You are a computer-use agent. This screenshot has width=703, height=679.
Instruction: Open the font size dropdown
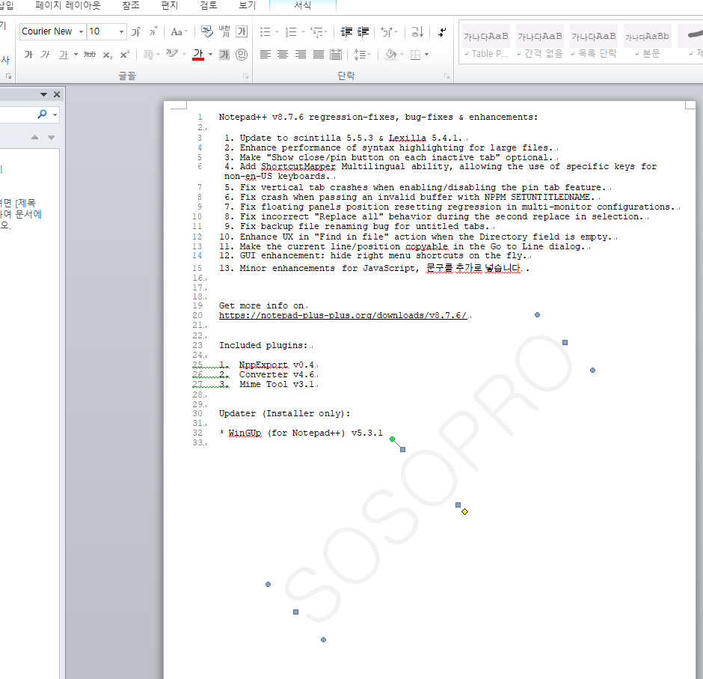[x=121, y=31]
